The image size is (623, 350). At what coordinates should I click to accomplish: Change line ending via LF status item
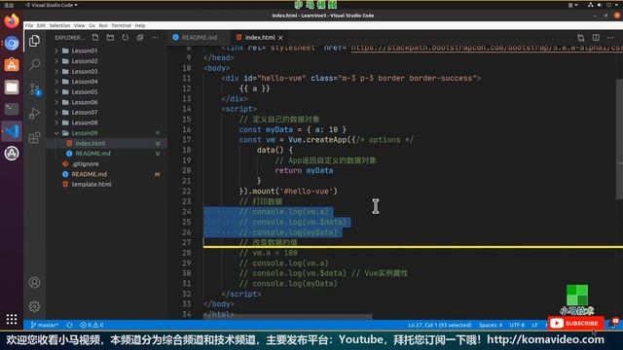tap(534, 325)
